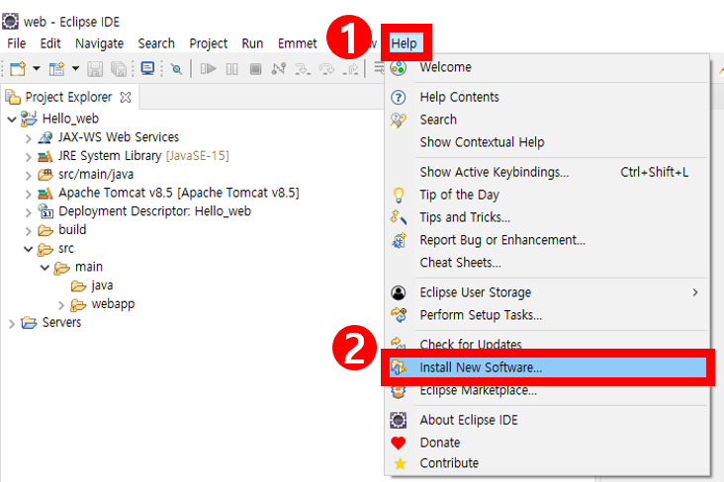The width and height of the screenshot is (724, 482).
Task: Click the Deployment Descriptor icon
Action: (45, 211)
